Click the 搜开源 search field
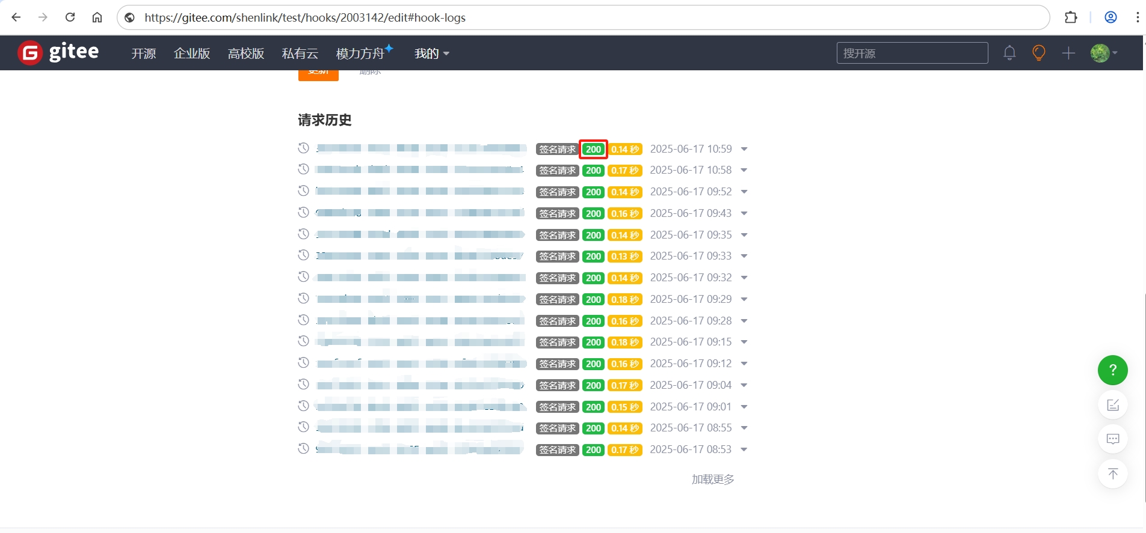Viewport: 1146px width, 533px height. click(x=912, y=53)
